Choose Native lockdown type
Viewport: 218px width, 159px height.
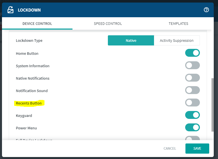131,41
